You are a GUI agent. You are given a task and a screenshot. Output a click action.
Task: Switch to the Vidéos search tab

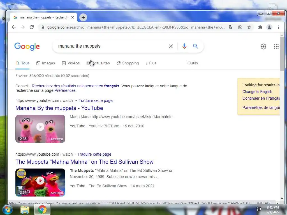click(71, 63)
